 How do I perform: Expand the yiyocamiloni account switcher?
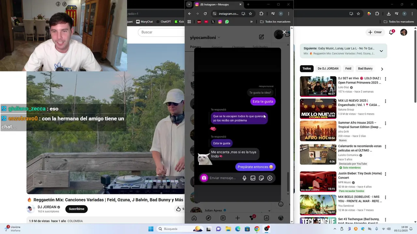coord(219,37)
